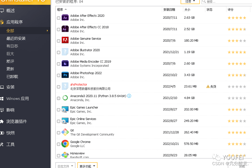Sort by 状态 column header
This screenshot has width=252, height=168.
(x=209, y=10)
